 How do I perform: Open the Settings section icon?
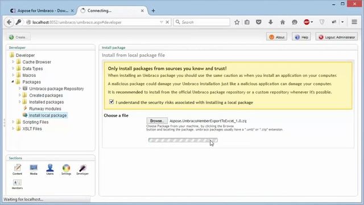pos(66,170)
